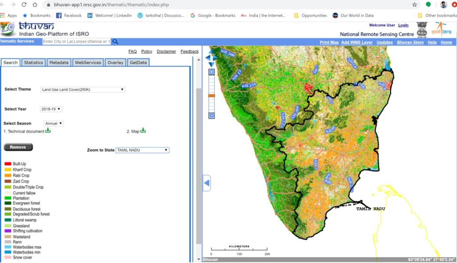Collapse the left panel with blue arrow
The height and width of the screenshot is (263, 457).
pos(207,183)
